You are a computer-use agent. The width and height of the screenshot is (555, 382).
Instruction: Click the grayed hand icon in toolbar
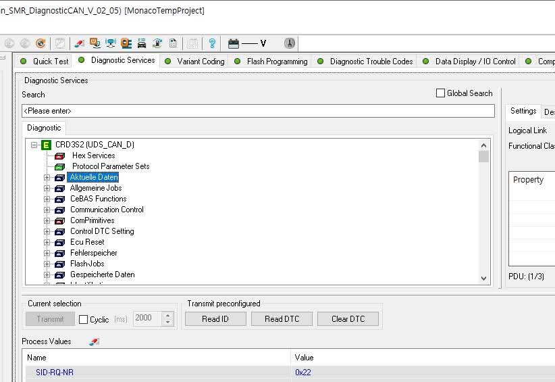60,43
